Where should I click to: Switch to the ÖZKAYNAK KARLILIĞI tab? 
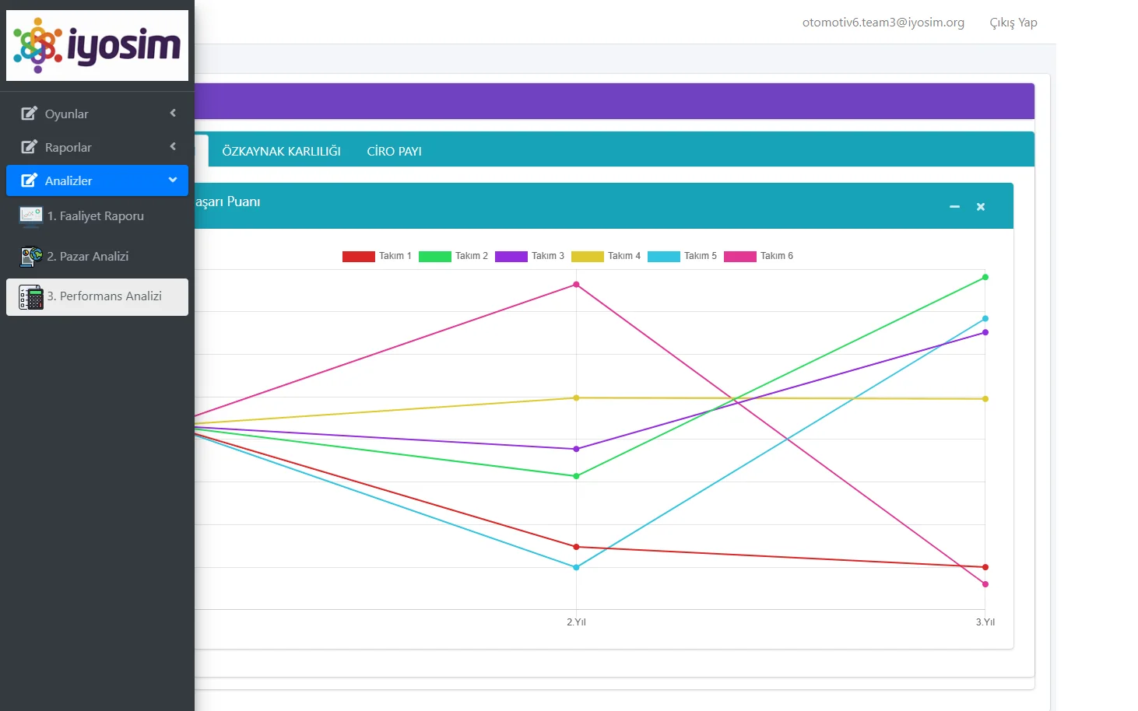click(281, 151)
